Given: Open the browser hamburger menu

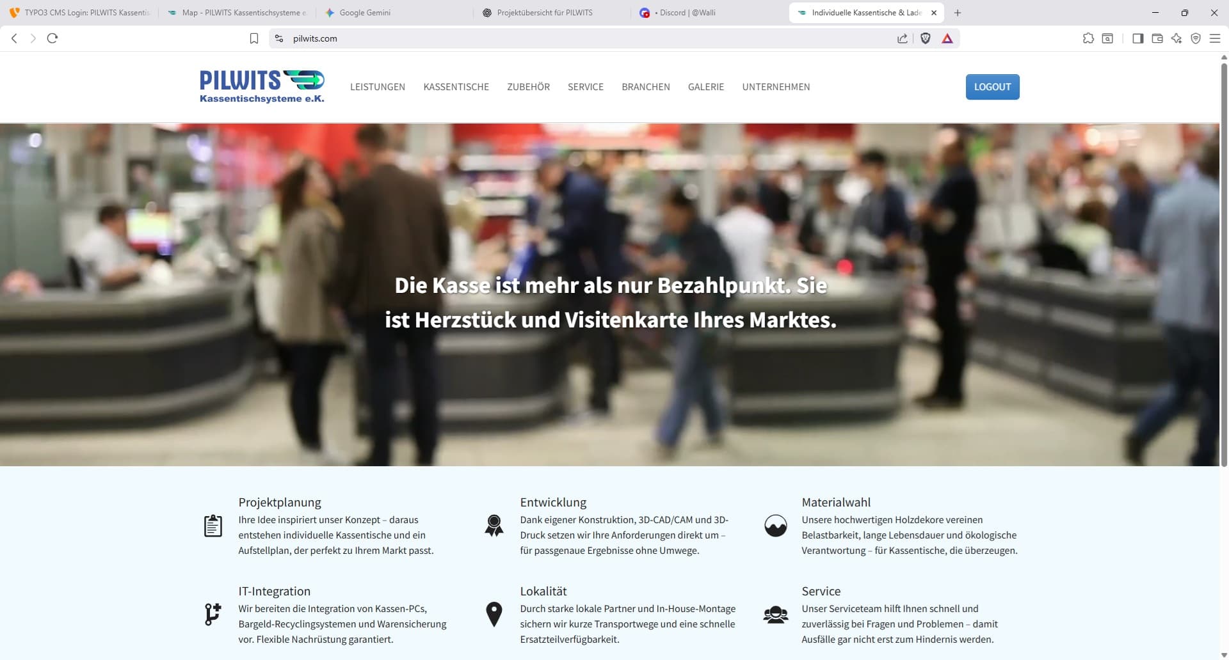Looking at the screenshot, I should [x=1214, y=38].
